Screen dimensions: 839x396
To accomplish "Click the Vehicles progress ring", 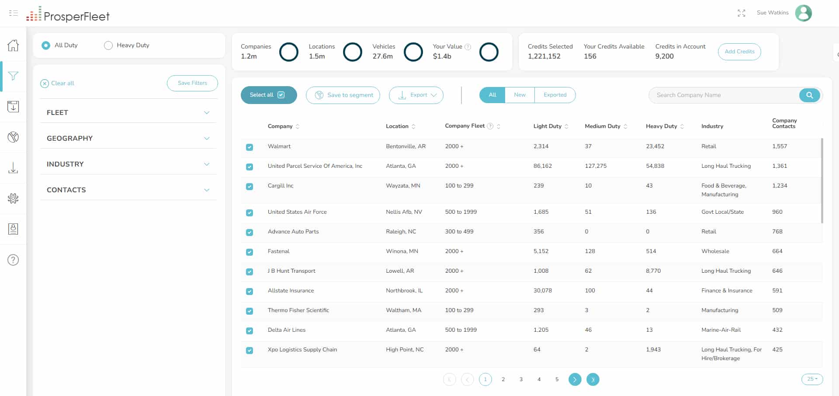I will 413,52.
